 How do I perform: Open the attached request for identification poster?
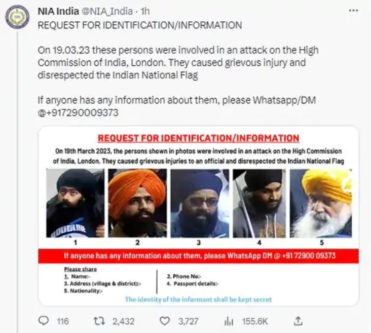[198, 216]
